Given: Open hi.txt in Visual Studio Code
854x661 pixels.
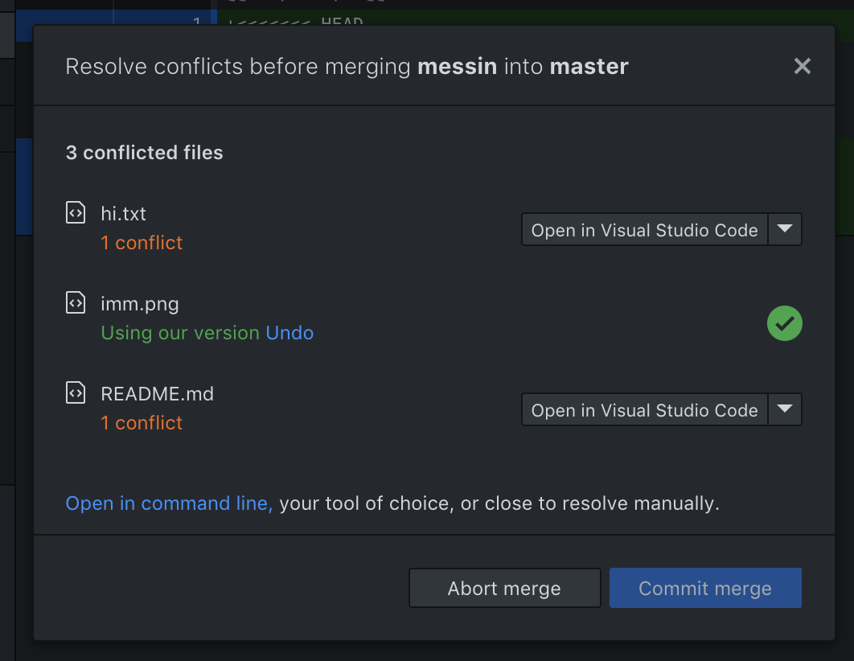Looking at the screenshot, I should 643,229.
